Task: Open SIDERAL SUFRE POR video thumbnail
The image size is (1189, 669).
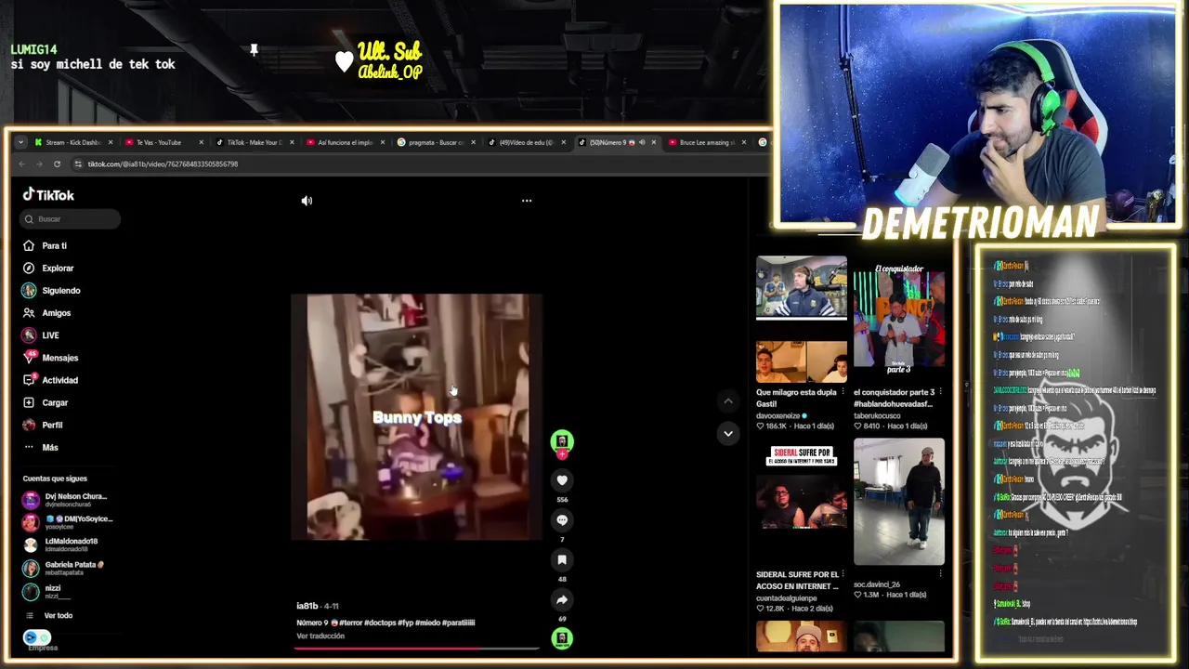Action: [802, 503]
